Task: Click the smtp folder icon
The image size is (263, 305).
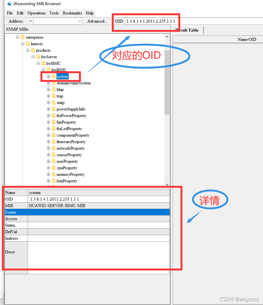Action: (53, 103)
